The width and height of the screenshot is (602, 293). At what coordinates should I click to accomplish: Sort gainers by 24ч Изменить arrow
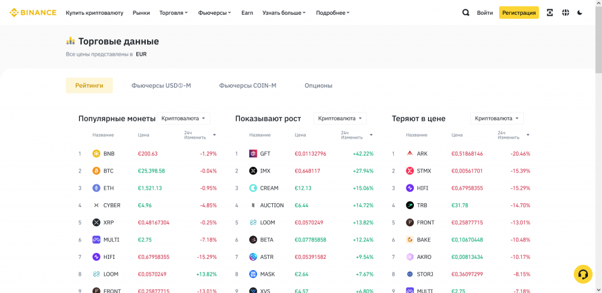coord(371,135)
